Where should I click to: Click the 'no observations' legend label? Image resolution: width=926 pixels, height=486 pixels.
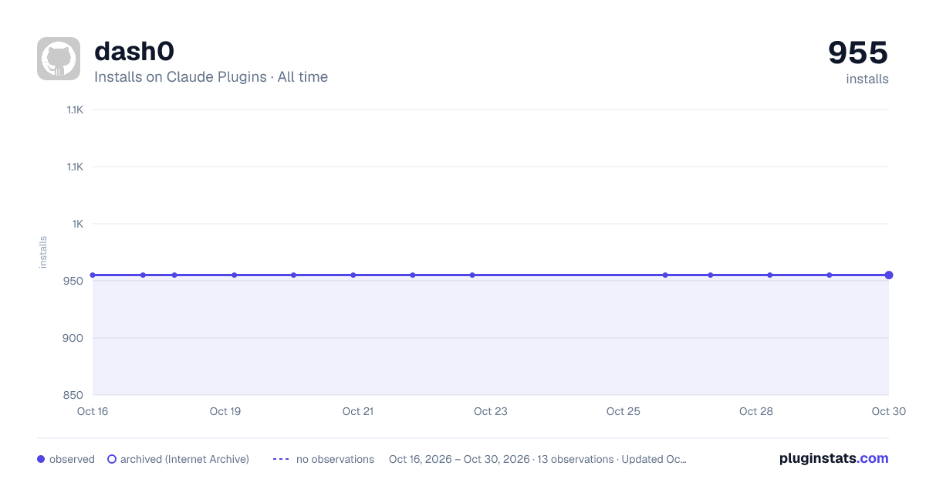coord(335,459)
